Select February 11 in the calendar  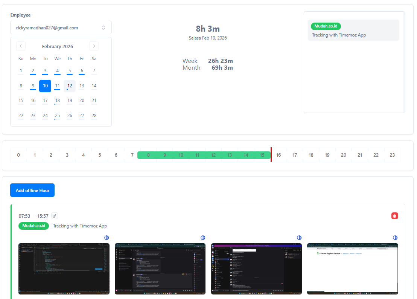click(x=58, y=86)
